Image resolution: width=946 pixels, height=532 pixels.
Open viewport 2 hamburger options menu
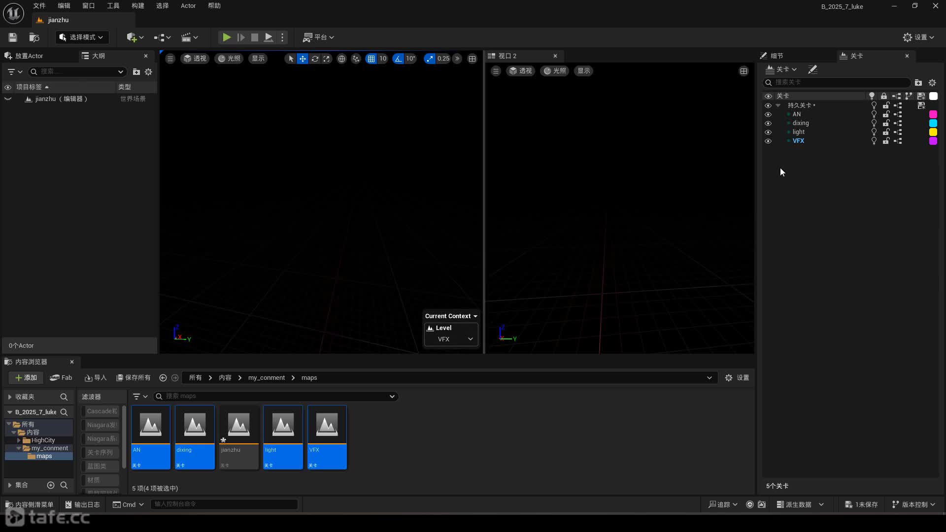[x=496, y=71]
